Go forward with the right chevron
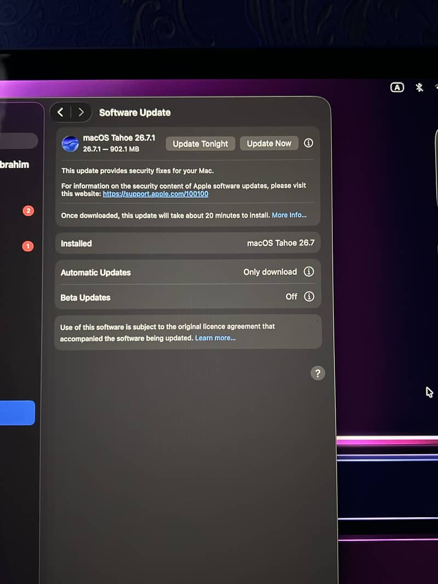Viewport: 438px width, 584px height. pyautogui.click(x=81, y=112)
